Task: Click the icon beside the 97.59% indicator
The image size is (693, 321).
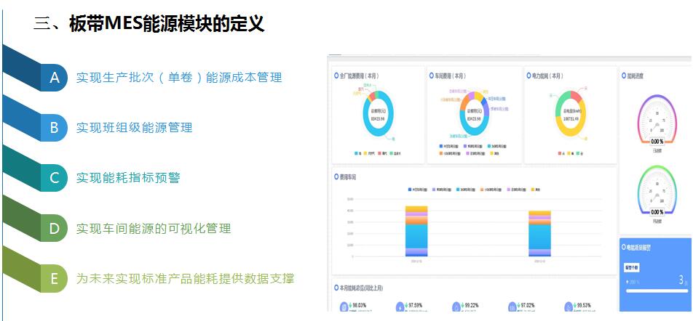Action: tap(400, 308)
